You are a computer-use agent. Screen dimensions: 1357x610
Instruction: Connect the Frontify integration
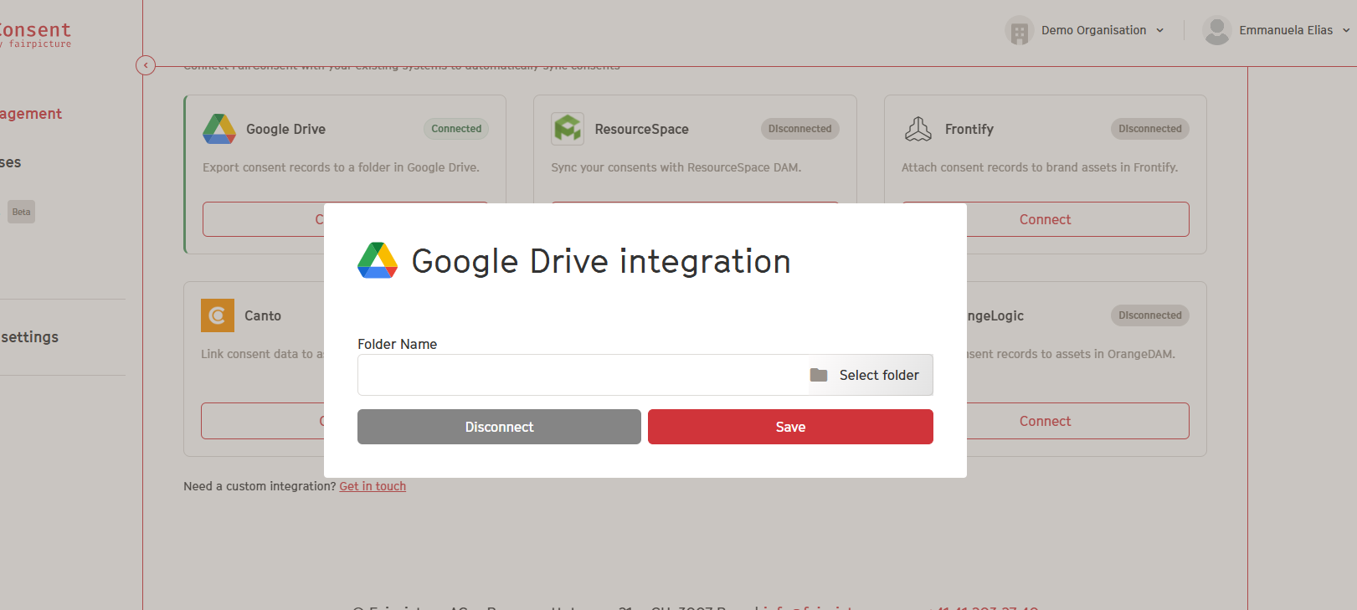click(1045, 219)
